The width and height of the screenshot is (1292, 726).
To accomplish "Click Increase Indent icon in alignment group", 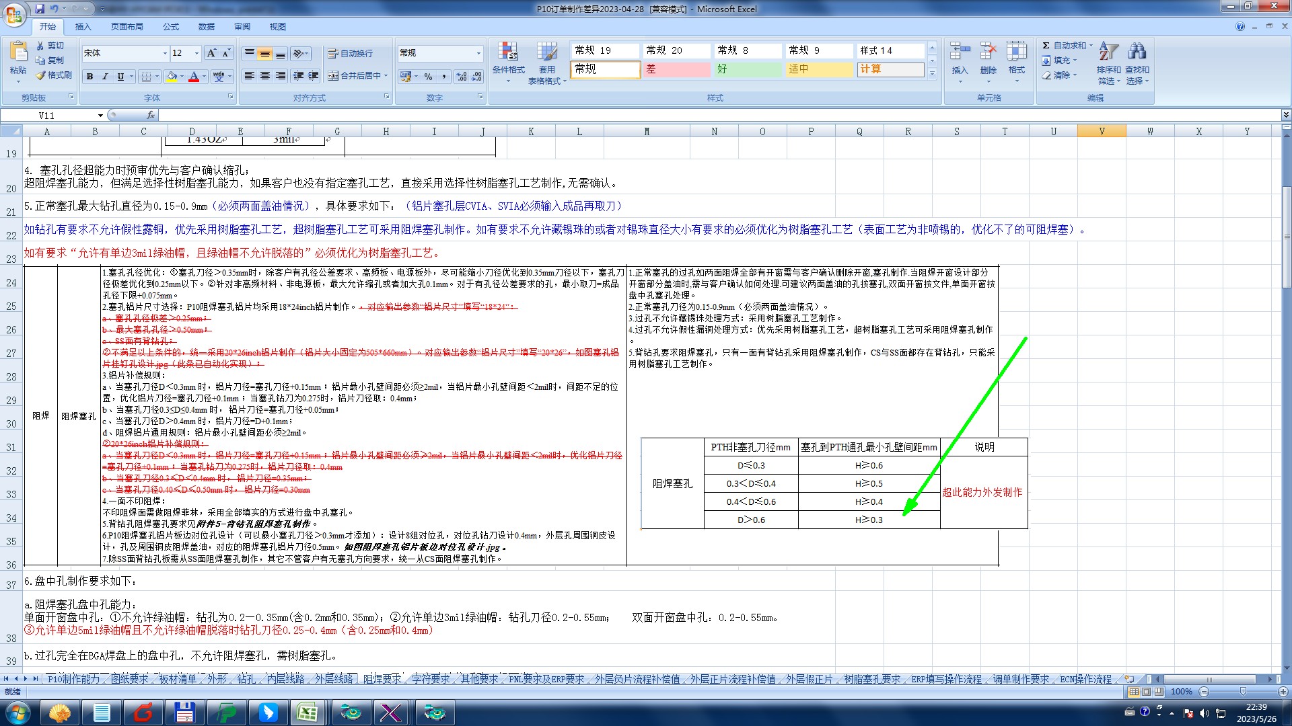I will click(x=314, y=76).
